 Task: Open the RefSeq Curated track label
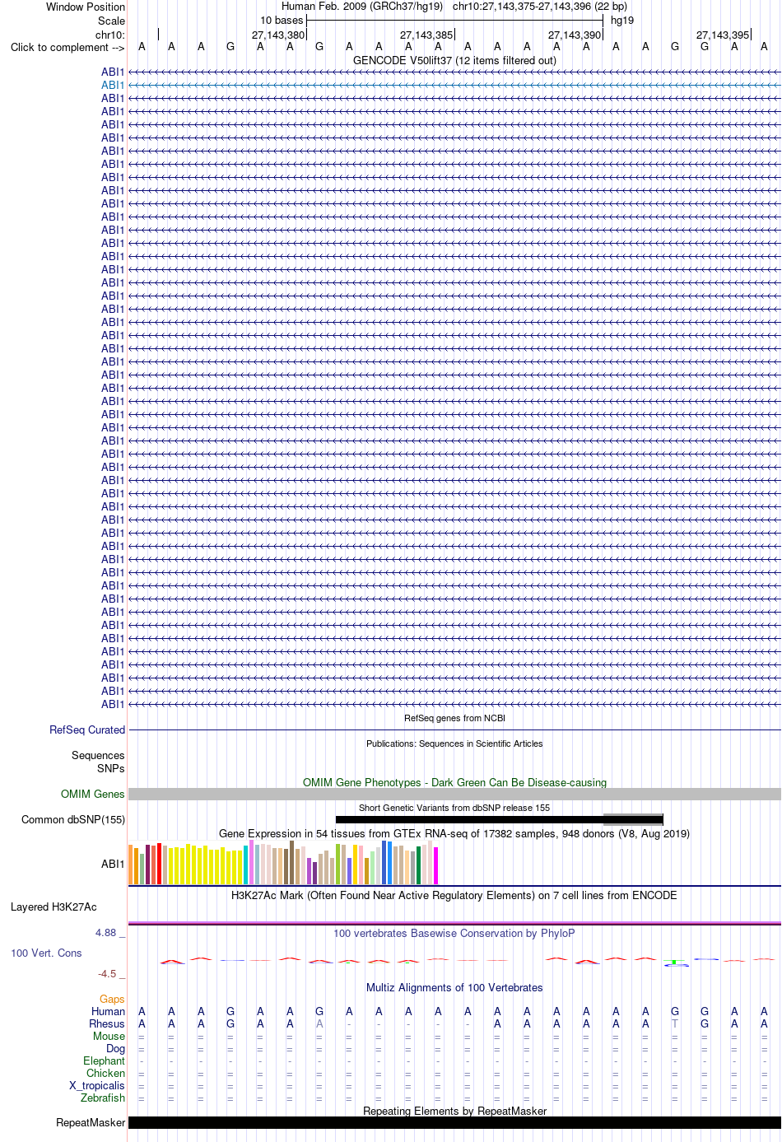pyautogui.click(x=87, y=729)
